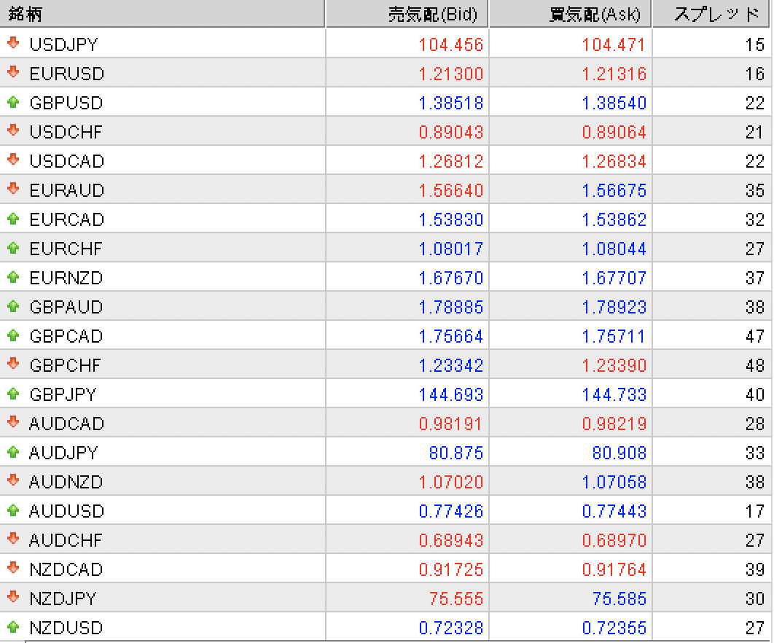Select the EURCHF symbol name

point(66,249)
